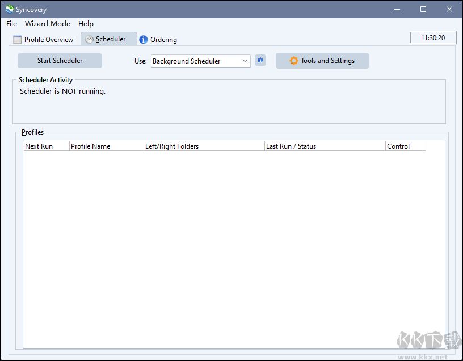Maximize the Syncovery window
This screenshot has width=463, height=361.
[423, 10]
